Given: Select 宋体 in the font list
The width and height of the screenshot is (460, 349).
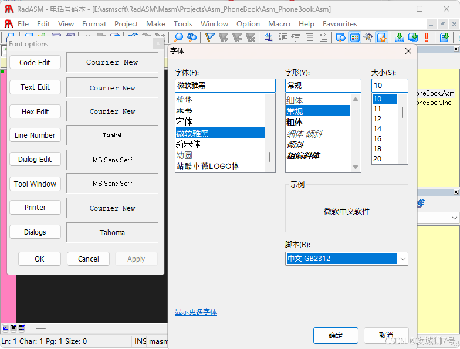Looking at the screenshot, I should pyautogui.click(x=220, y=122).
